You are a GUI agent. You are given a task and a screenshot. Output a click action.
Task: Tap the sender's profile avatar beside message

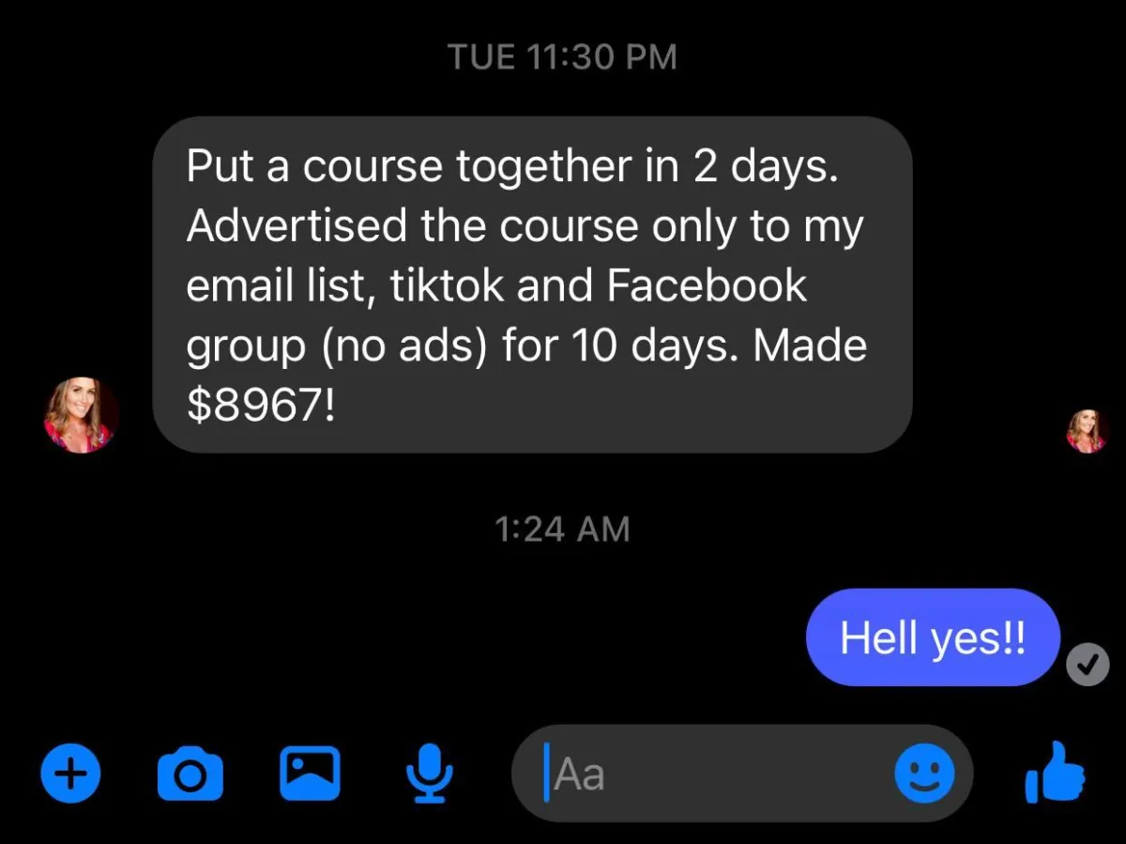81,415
